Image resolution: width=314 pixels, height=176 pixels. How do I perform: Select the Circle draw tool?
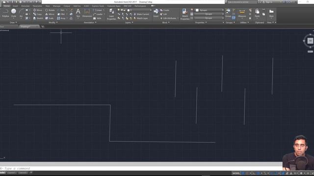click(13, 13)
